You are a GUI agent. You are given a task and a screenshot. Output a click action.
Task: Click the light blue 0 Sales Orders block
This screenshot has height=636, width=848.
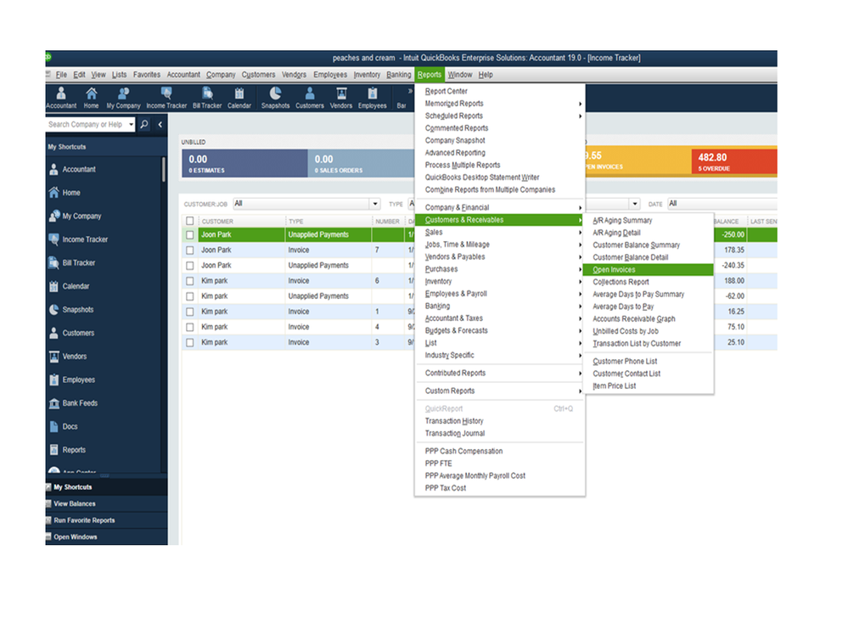[x=362, y=163]
